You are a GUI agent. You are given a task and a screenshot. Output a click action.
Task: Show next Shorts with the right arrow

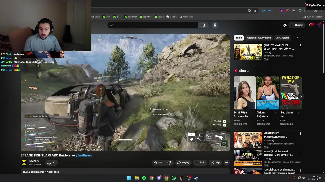301,96
